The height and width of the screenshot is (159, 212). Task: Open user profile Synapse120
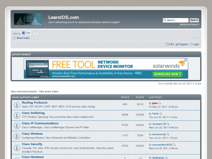coord(159,124)
